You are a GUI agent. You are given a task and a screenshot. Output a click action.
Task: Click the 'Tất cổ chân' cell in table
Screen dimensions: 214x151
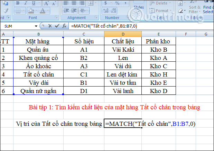(38, 74)
